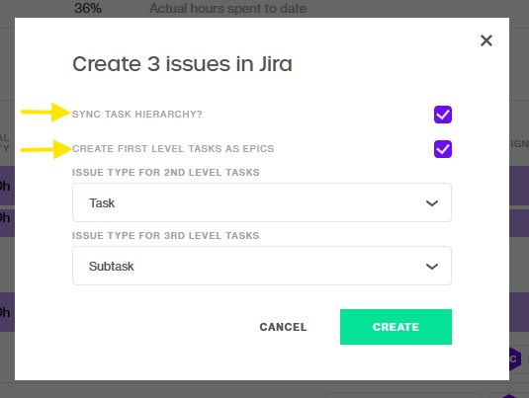This screenshot has width=529, height=398.
Task: Click the 'Issue Type for 2nd Level Tasks' label
Action: tap(166, 172)
